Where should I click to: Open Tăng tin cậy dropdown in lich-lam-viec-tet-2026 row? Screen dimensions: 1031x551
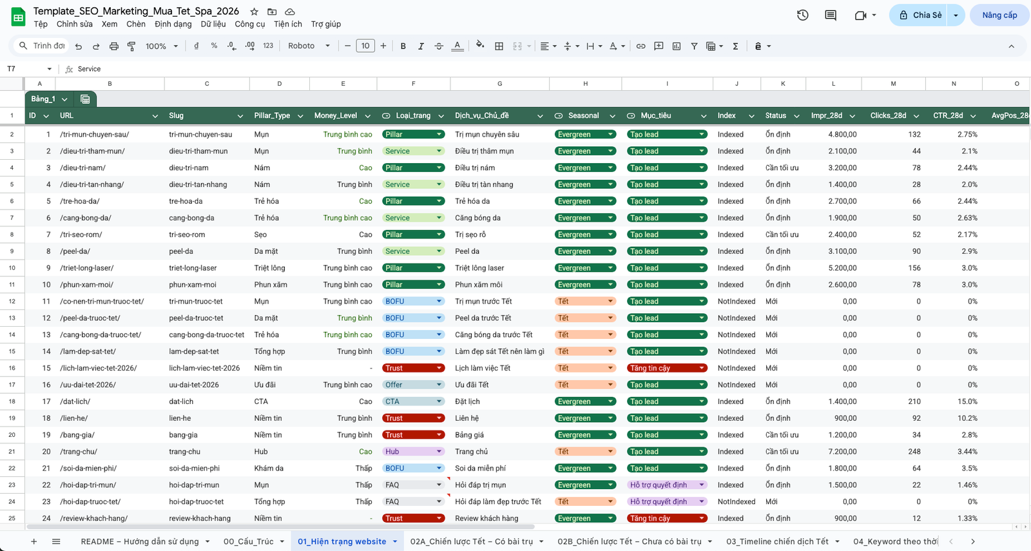click(702, 368)
